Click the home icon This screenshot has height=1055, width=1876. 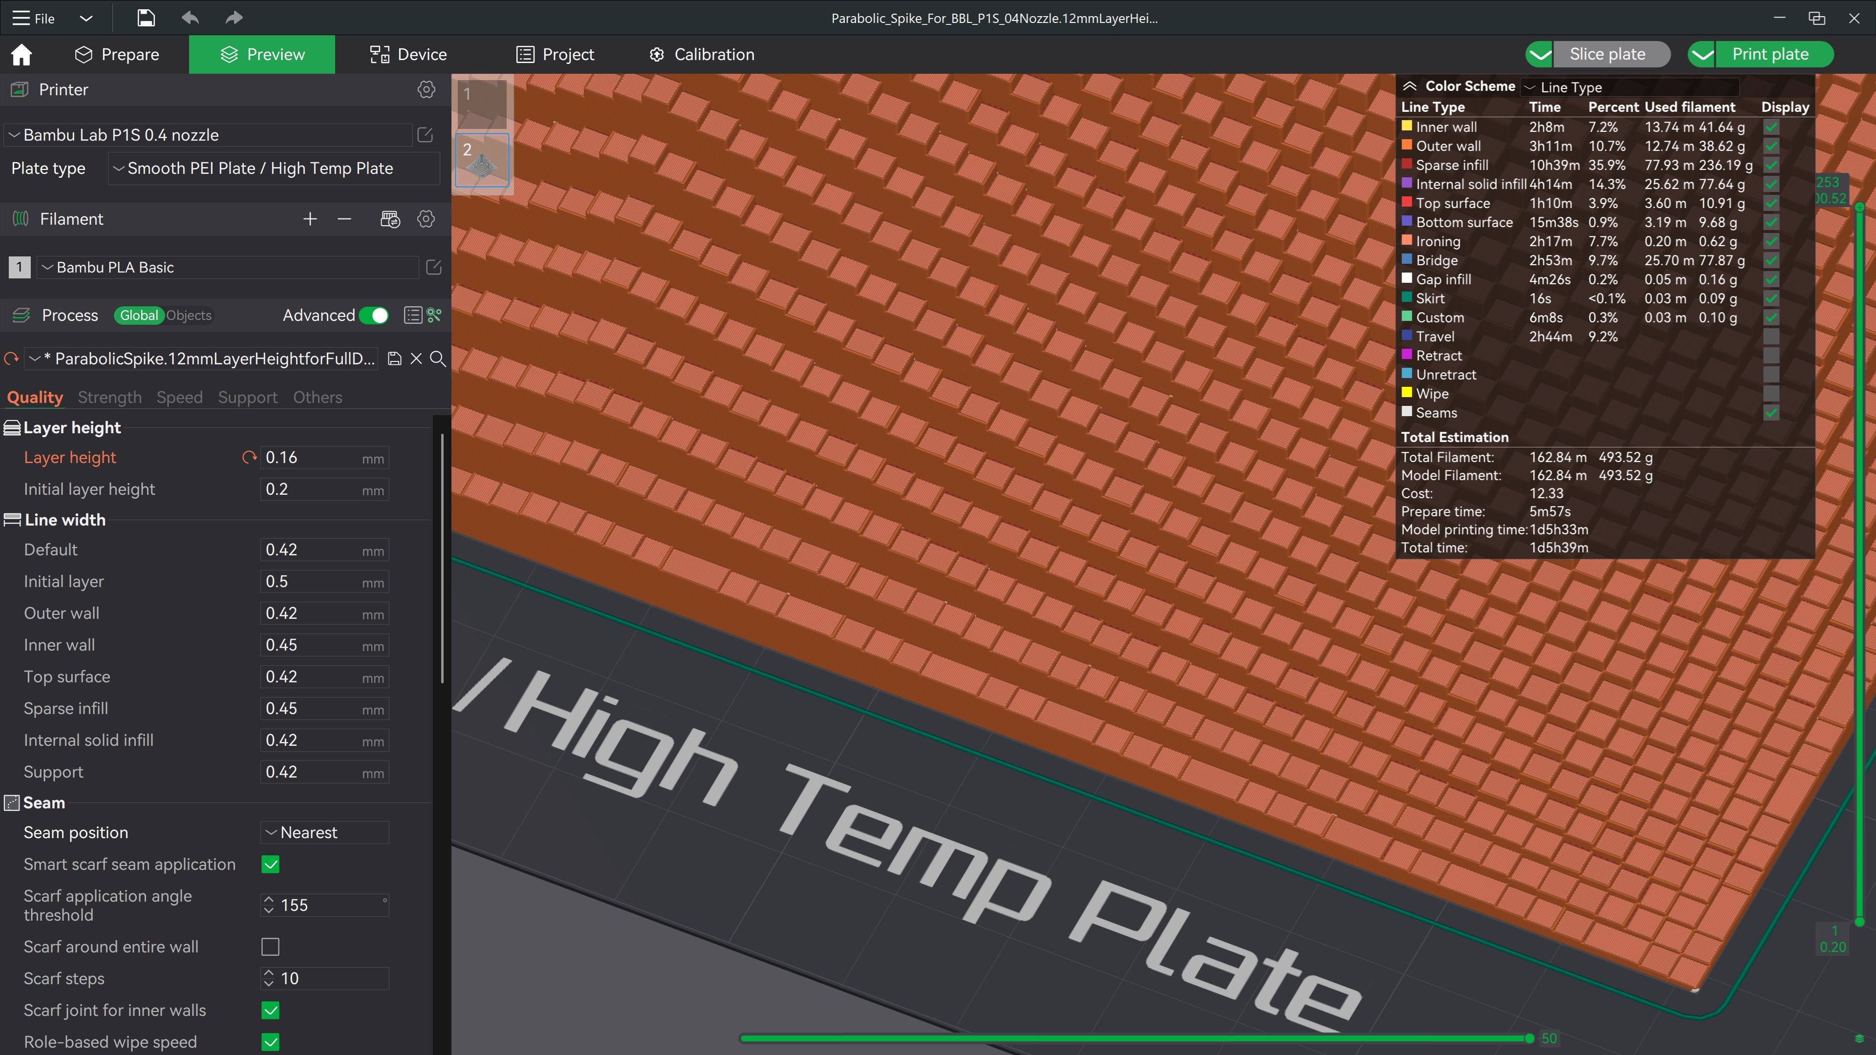(22, 55)
